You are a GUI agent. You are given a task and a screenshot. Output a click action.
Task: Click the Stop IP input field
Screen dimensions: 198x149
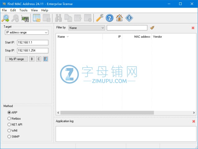pos(33,51)
